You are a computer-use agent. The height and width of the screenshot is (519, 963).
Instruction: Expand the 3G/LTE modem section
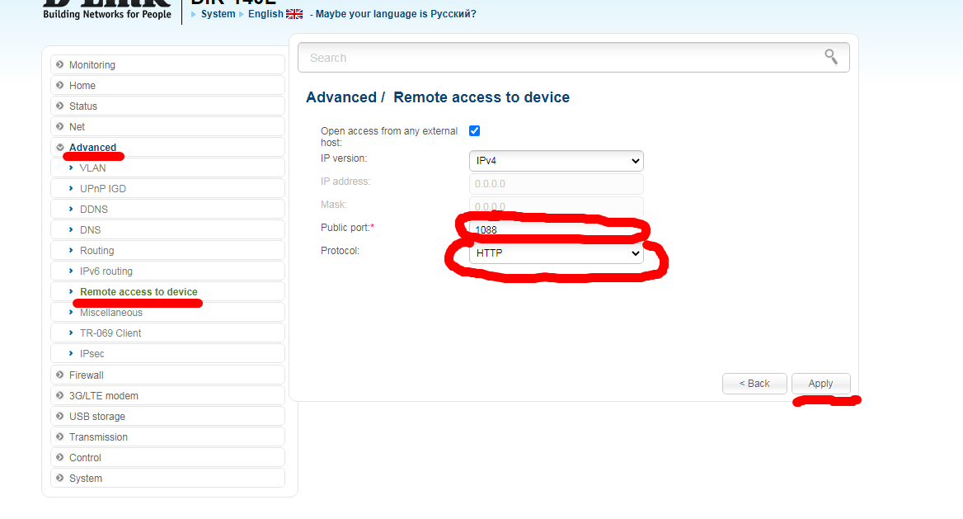coord(167,396)
